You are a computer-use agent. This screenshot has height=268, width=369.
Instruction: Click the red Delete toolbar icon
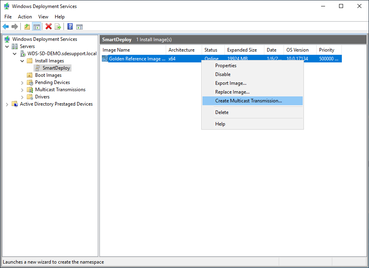point(49,27)
